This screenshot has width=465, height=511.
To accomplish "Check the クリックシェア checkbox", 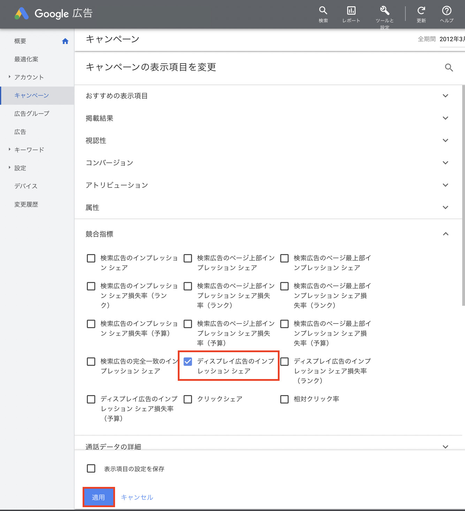I will click(188, 399).
